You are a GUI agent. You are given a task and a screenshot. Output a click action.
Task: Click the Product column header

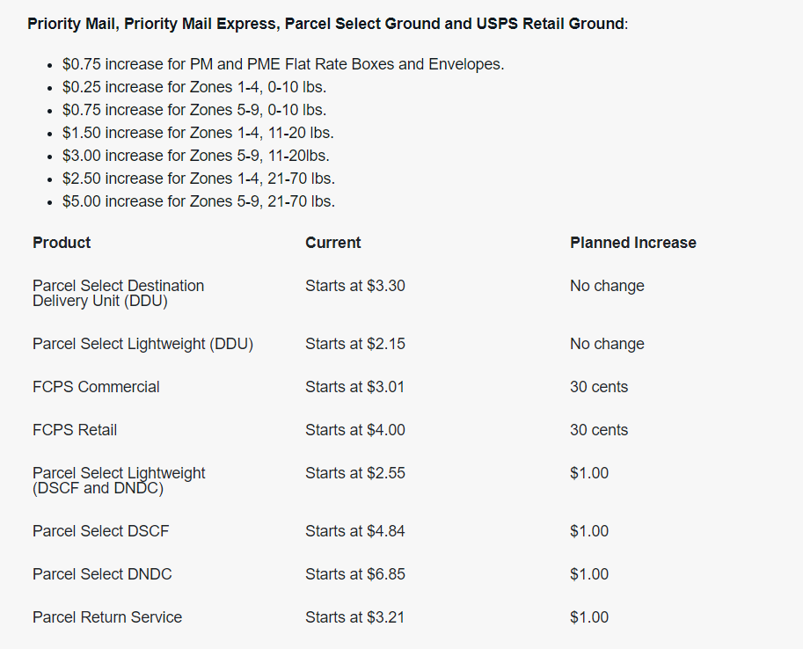tap(62, 243)
